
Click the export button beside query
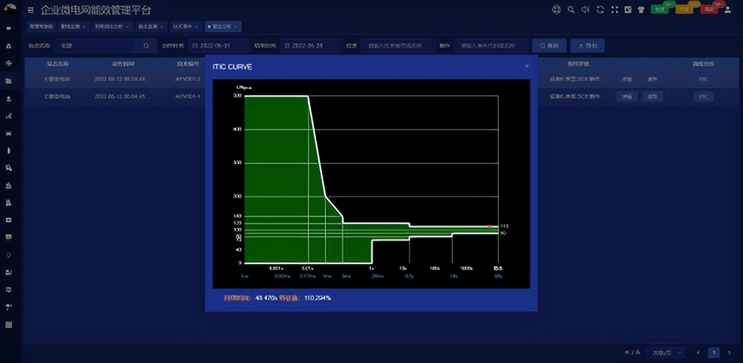coord(587,46)
